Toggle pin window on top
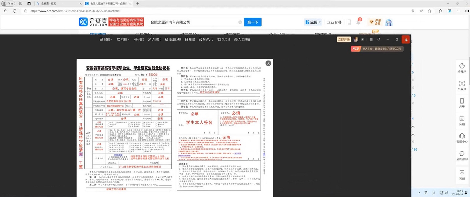 [x=379, y=40]
